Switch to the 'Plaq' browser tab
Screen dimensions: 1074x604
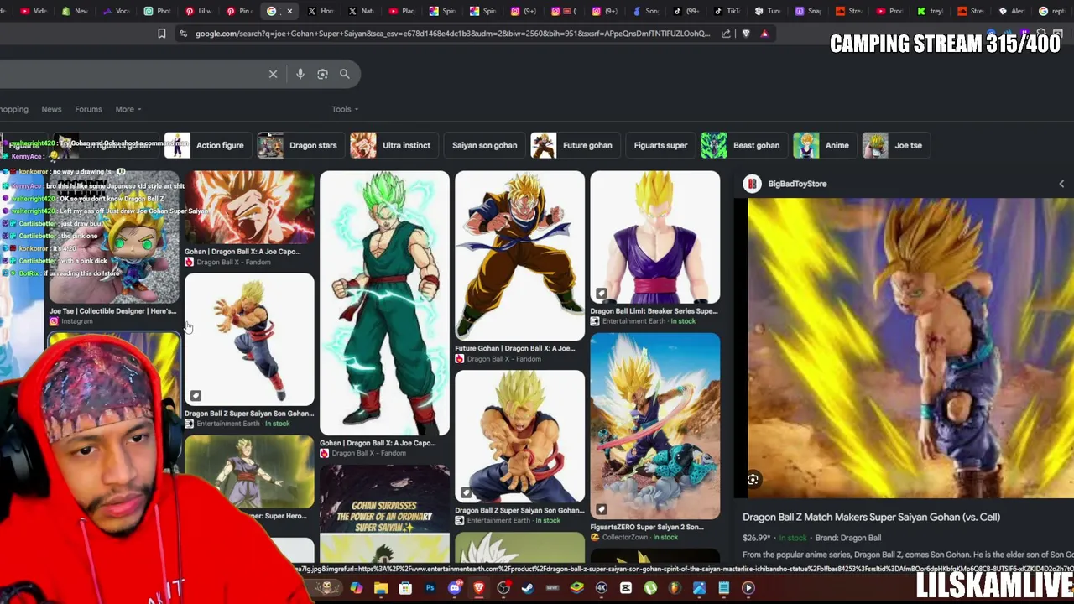(x=403, y=11)
